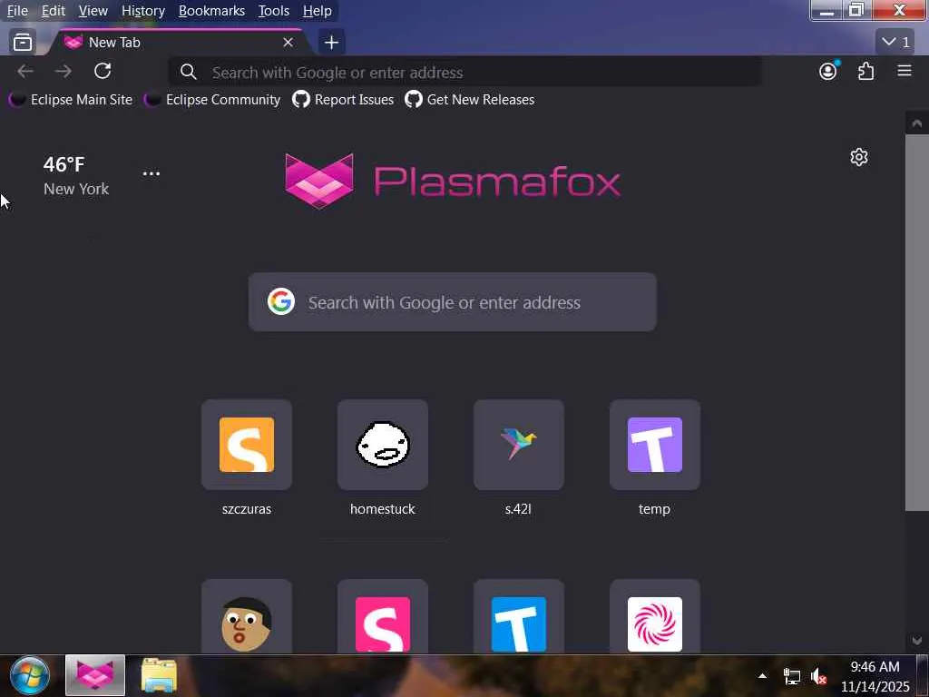Expand the list all tabs dropdown
The width and height of the screenshot is (929, 697).
click(895, 42)
